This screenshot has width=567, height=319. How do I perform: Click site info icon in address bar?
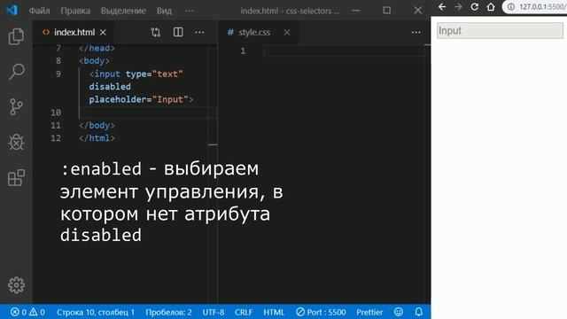coord(510,7)
